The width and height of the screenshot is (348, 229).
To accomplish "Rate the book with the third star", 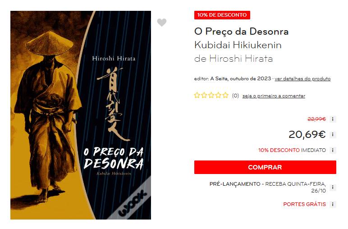I will point(211,96).
